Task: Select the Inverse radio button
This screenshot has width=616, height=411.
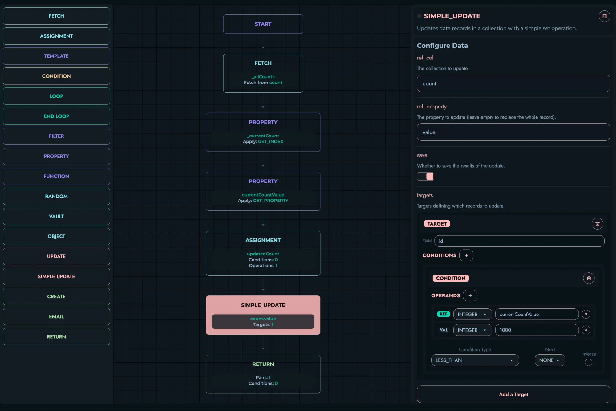Action: pos(588,362)
